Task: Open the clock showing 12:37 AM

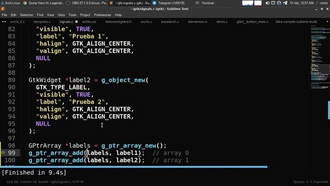Action: coord(302,3)
